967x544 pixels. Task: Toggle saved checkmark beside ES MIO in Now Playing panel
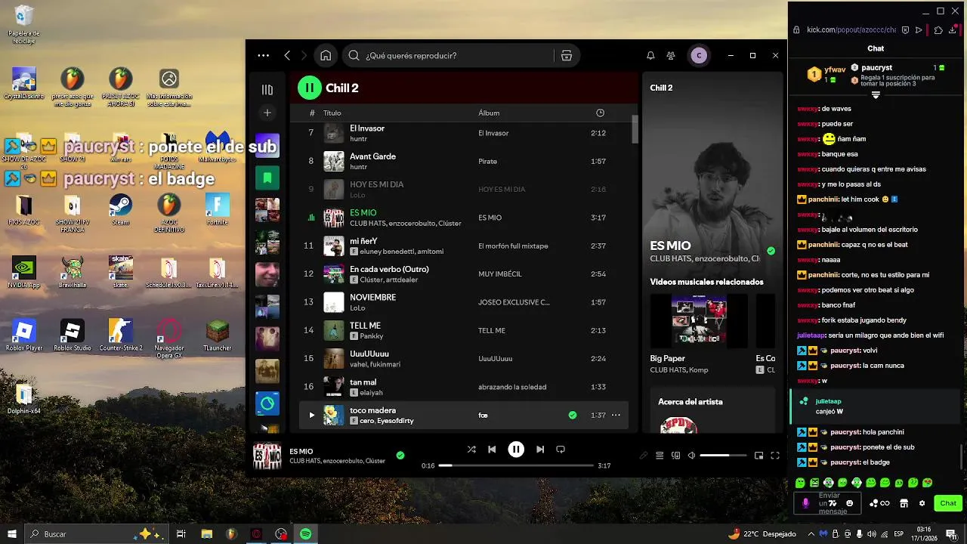[771, 251]
